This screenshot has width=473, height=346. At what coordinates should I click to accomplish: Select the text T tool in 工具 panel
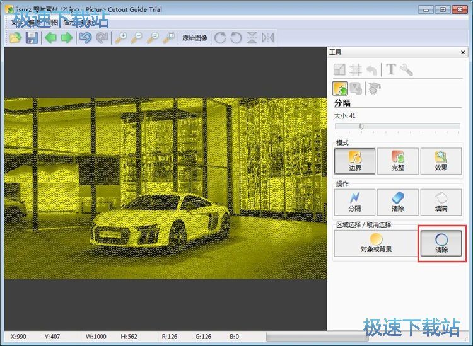pyautogui.click(x=391, y=70)
